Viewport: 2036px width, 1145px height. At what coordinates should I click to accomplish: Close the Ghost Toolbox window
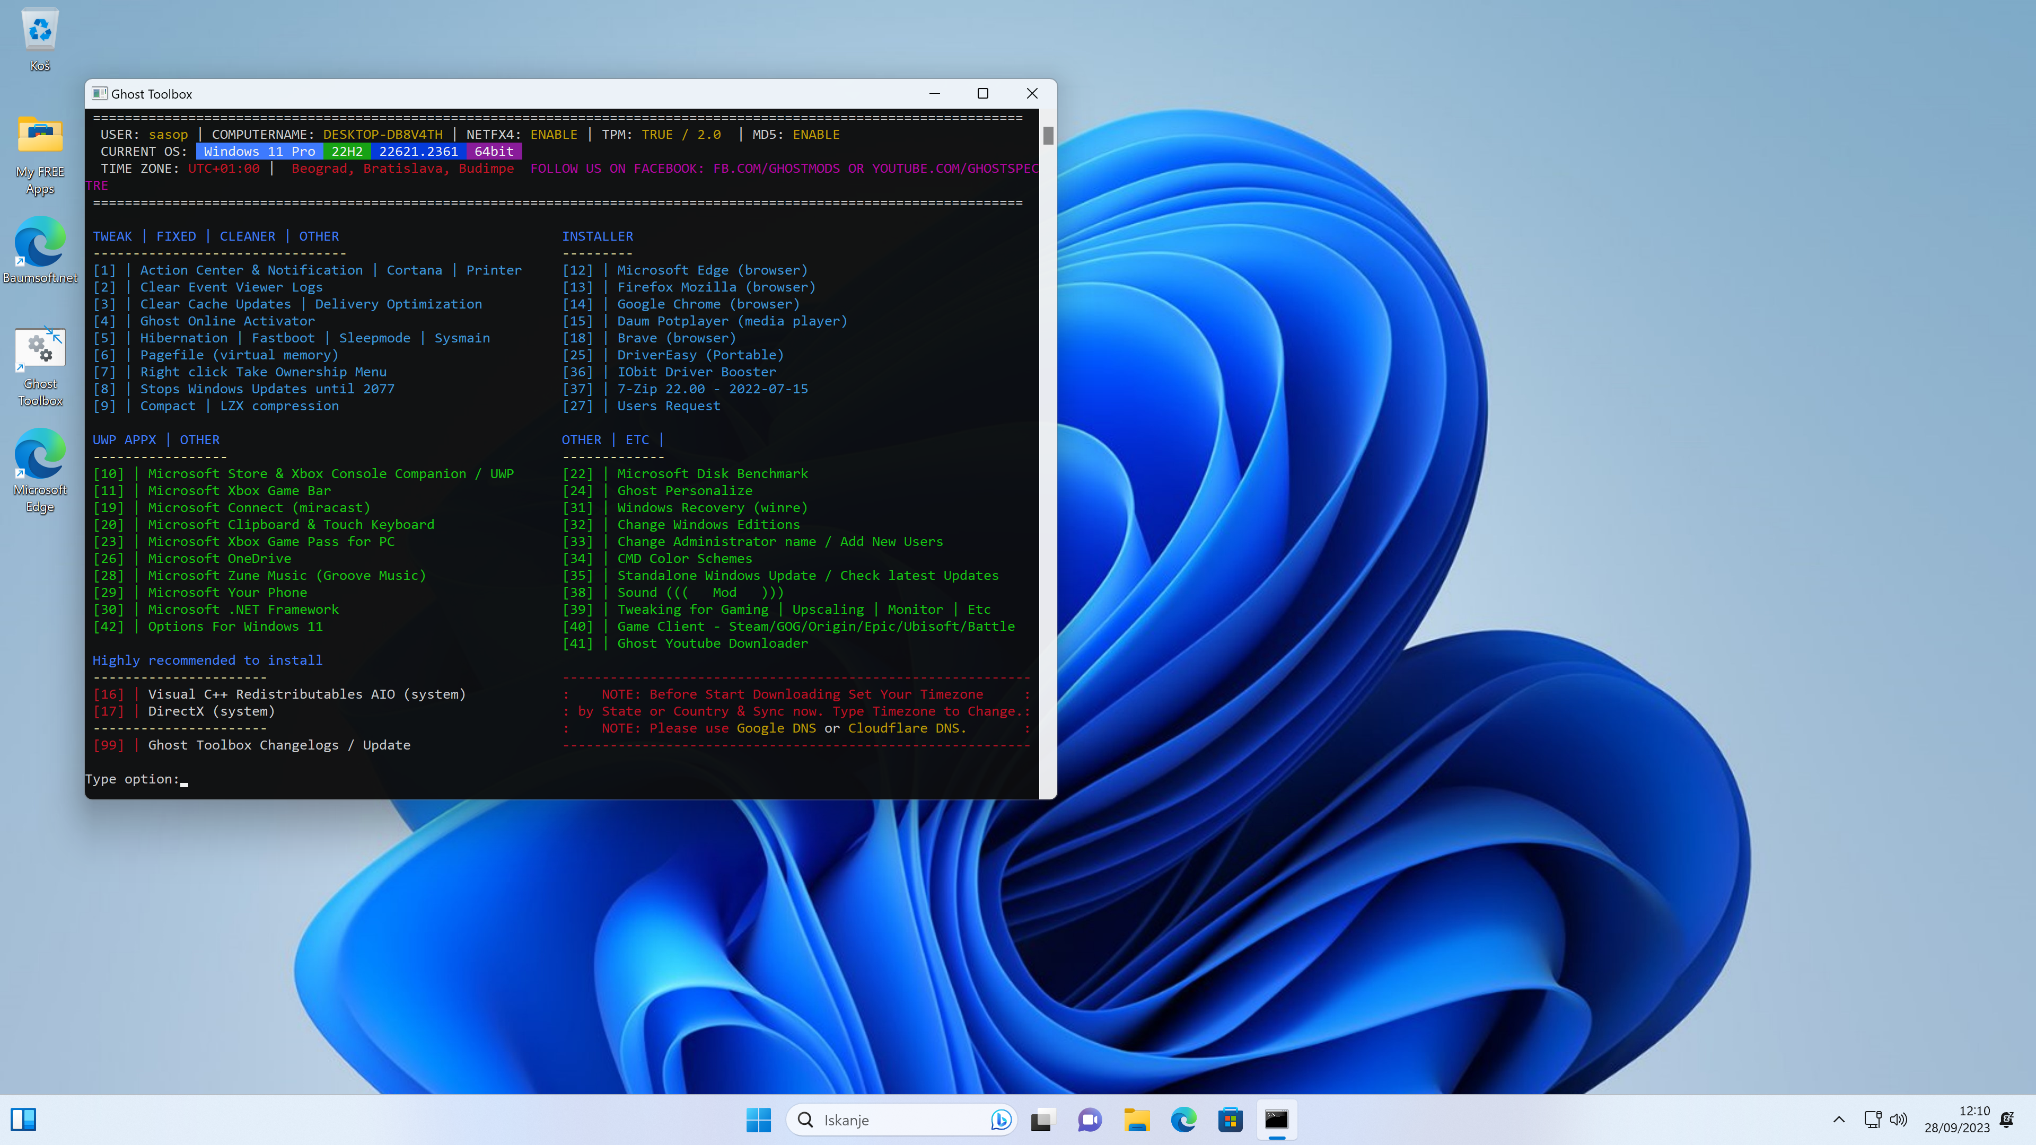coord(1031,93)
